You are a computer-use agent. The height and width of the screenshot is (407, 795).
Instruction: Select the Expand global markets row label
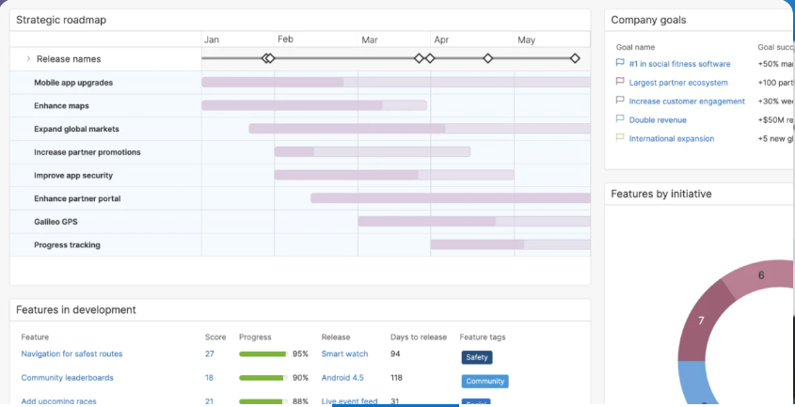76,130
